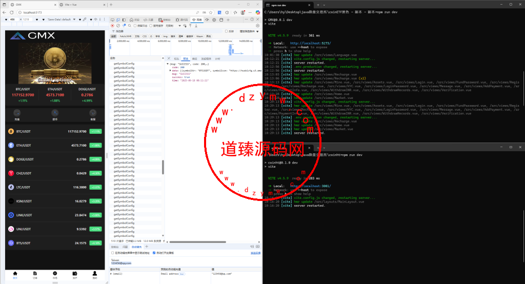Click the device width field showing 486
The image size is (525, 284).
[14, 19]
